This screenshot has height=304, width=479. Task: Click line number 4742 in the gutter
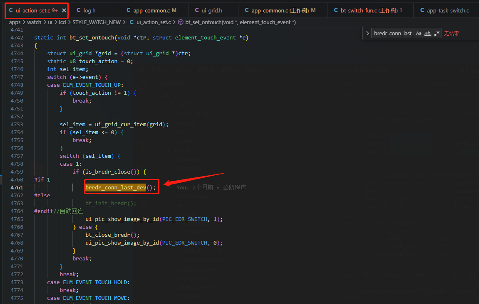point(17,37)
